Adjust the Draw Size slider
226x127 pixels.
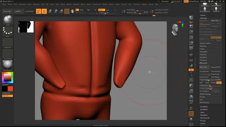(x=137, y=13)
